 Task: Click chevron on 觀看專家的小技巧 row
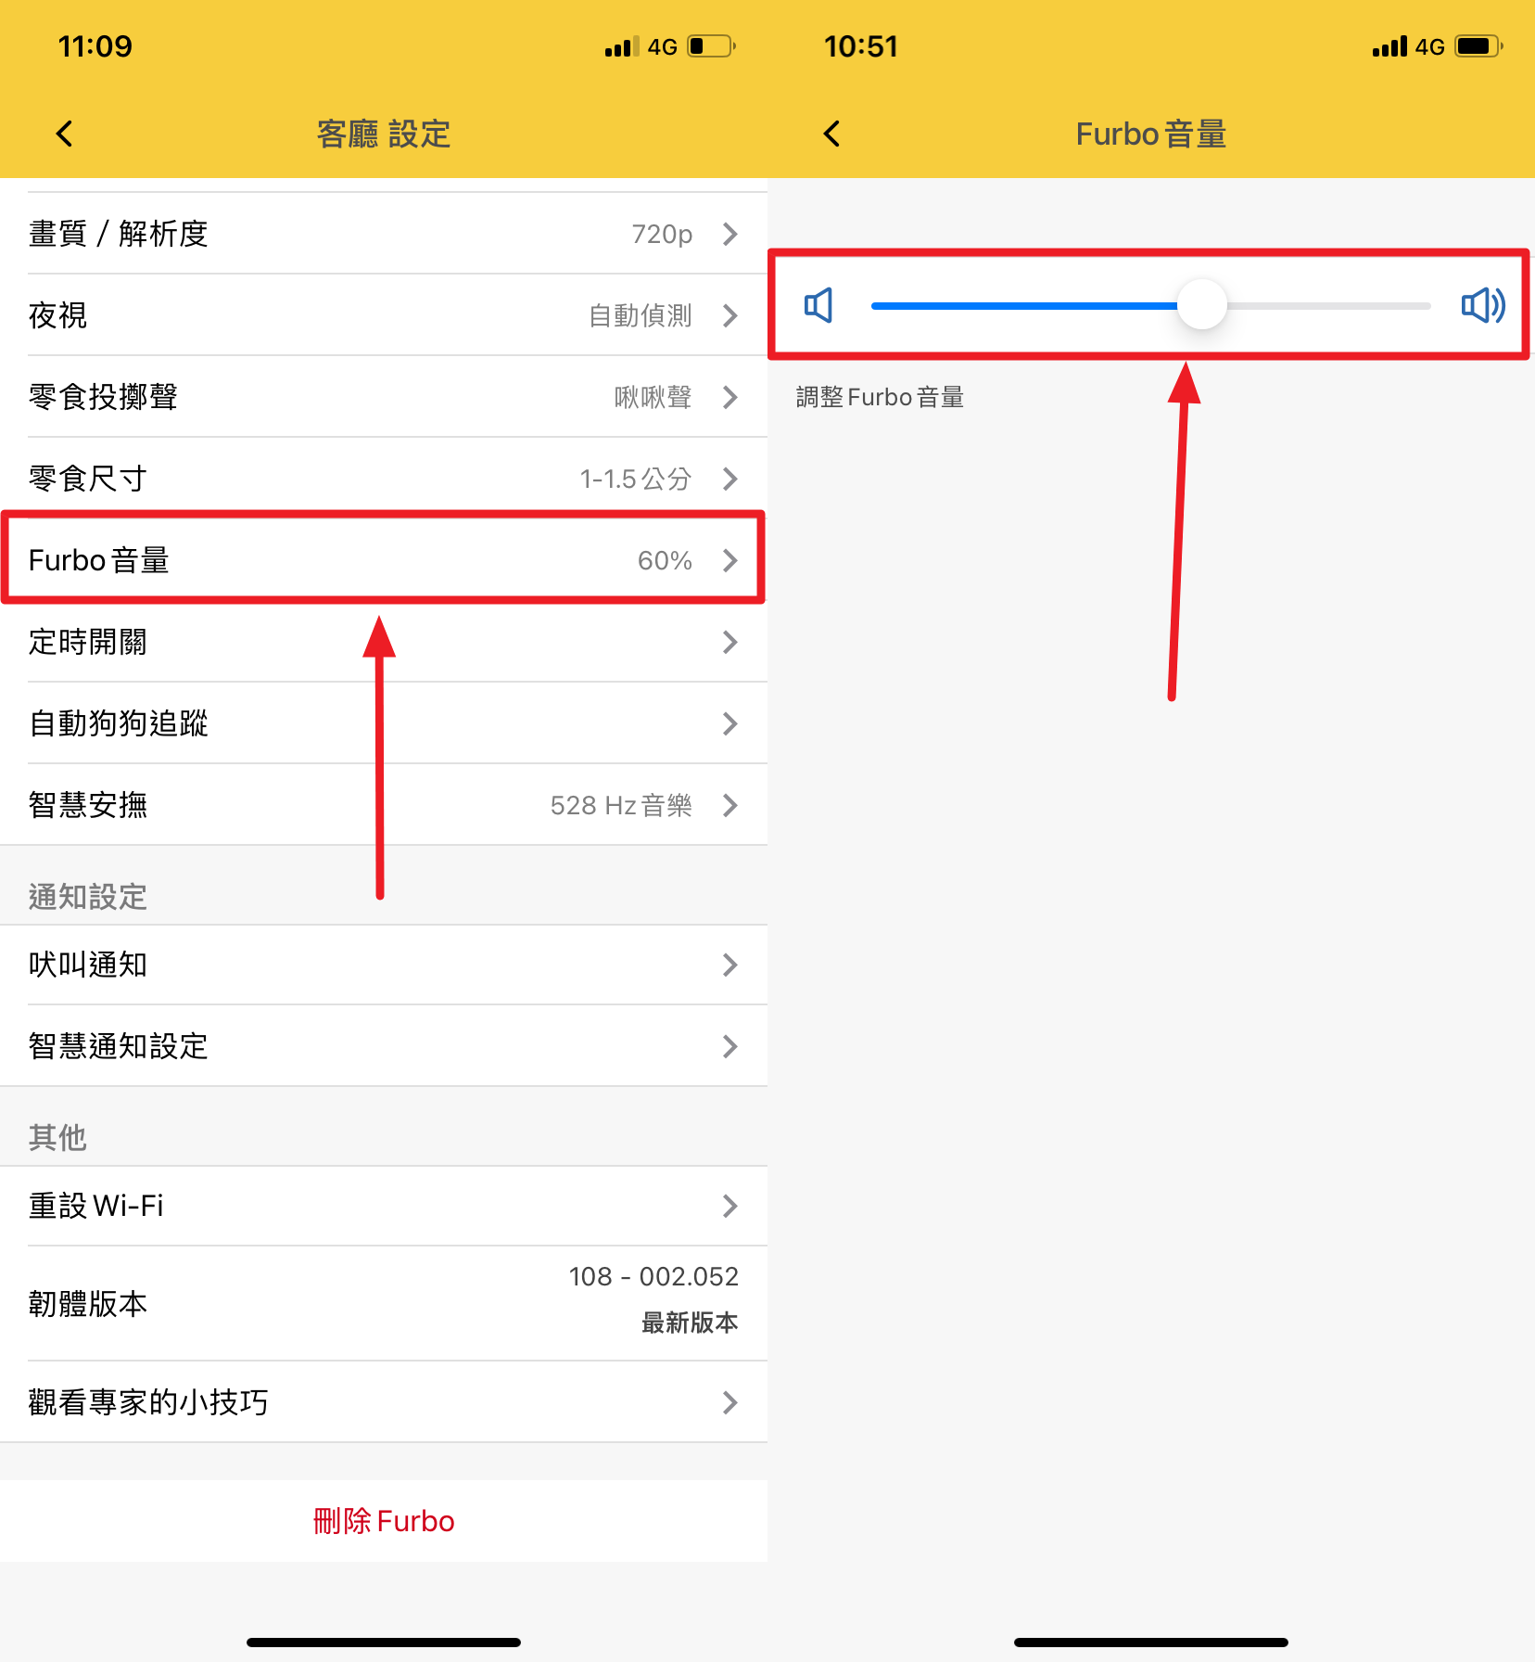tap(730, 1402)
